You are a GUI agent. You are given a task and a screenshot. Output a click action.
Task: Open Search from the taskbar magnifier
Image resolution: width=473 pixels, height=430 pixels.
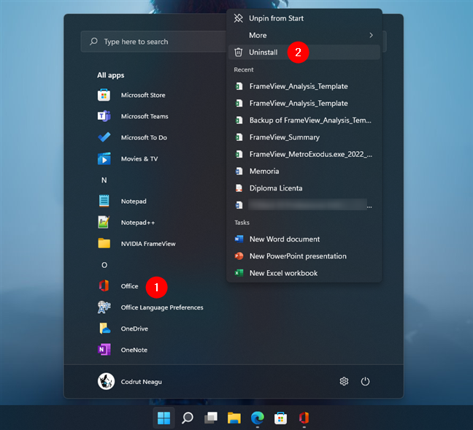(x=188, y=418)
